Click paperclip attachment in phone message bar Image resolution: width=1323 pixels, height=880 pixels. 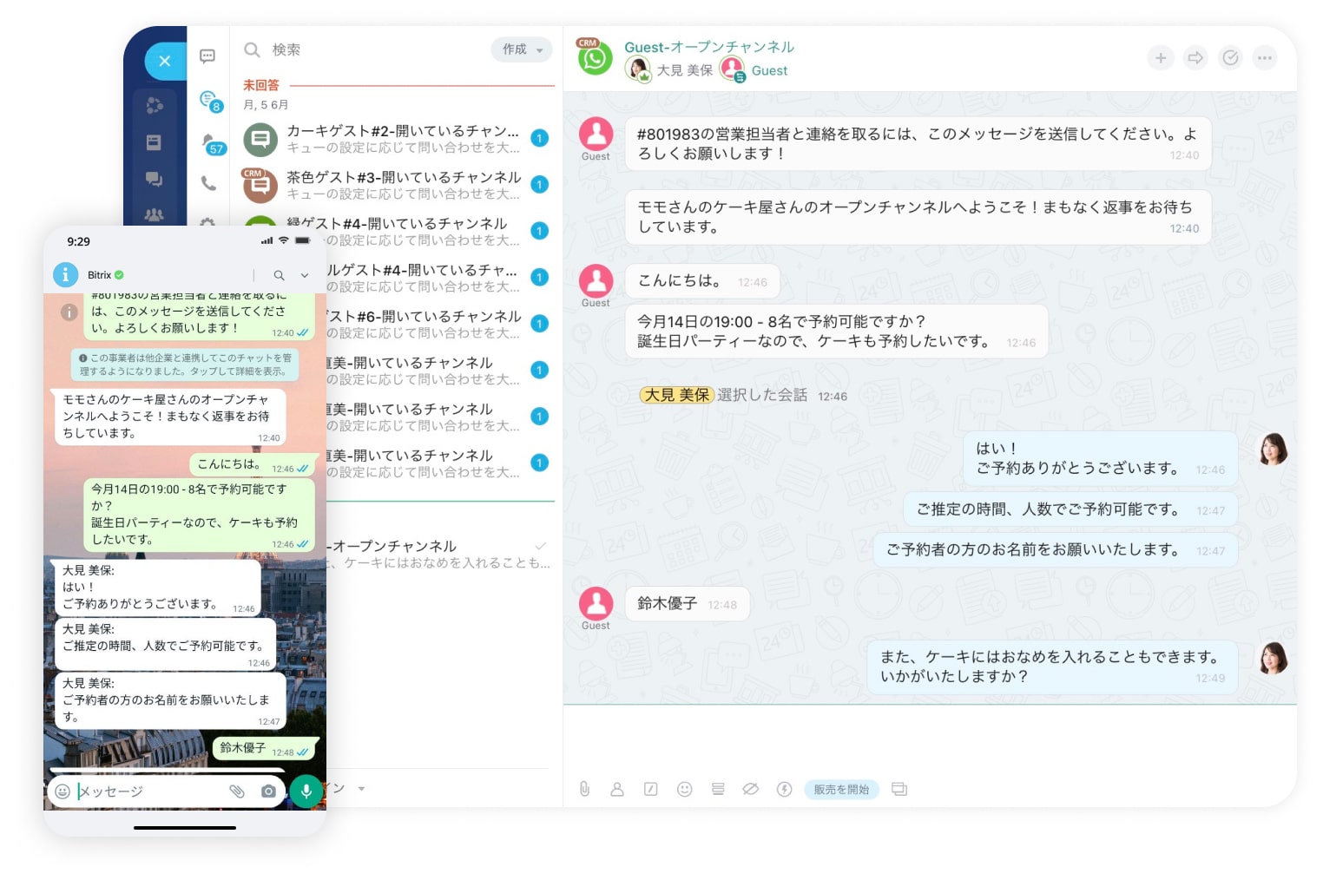point(236,791)
